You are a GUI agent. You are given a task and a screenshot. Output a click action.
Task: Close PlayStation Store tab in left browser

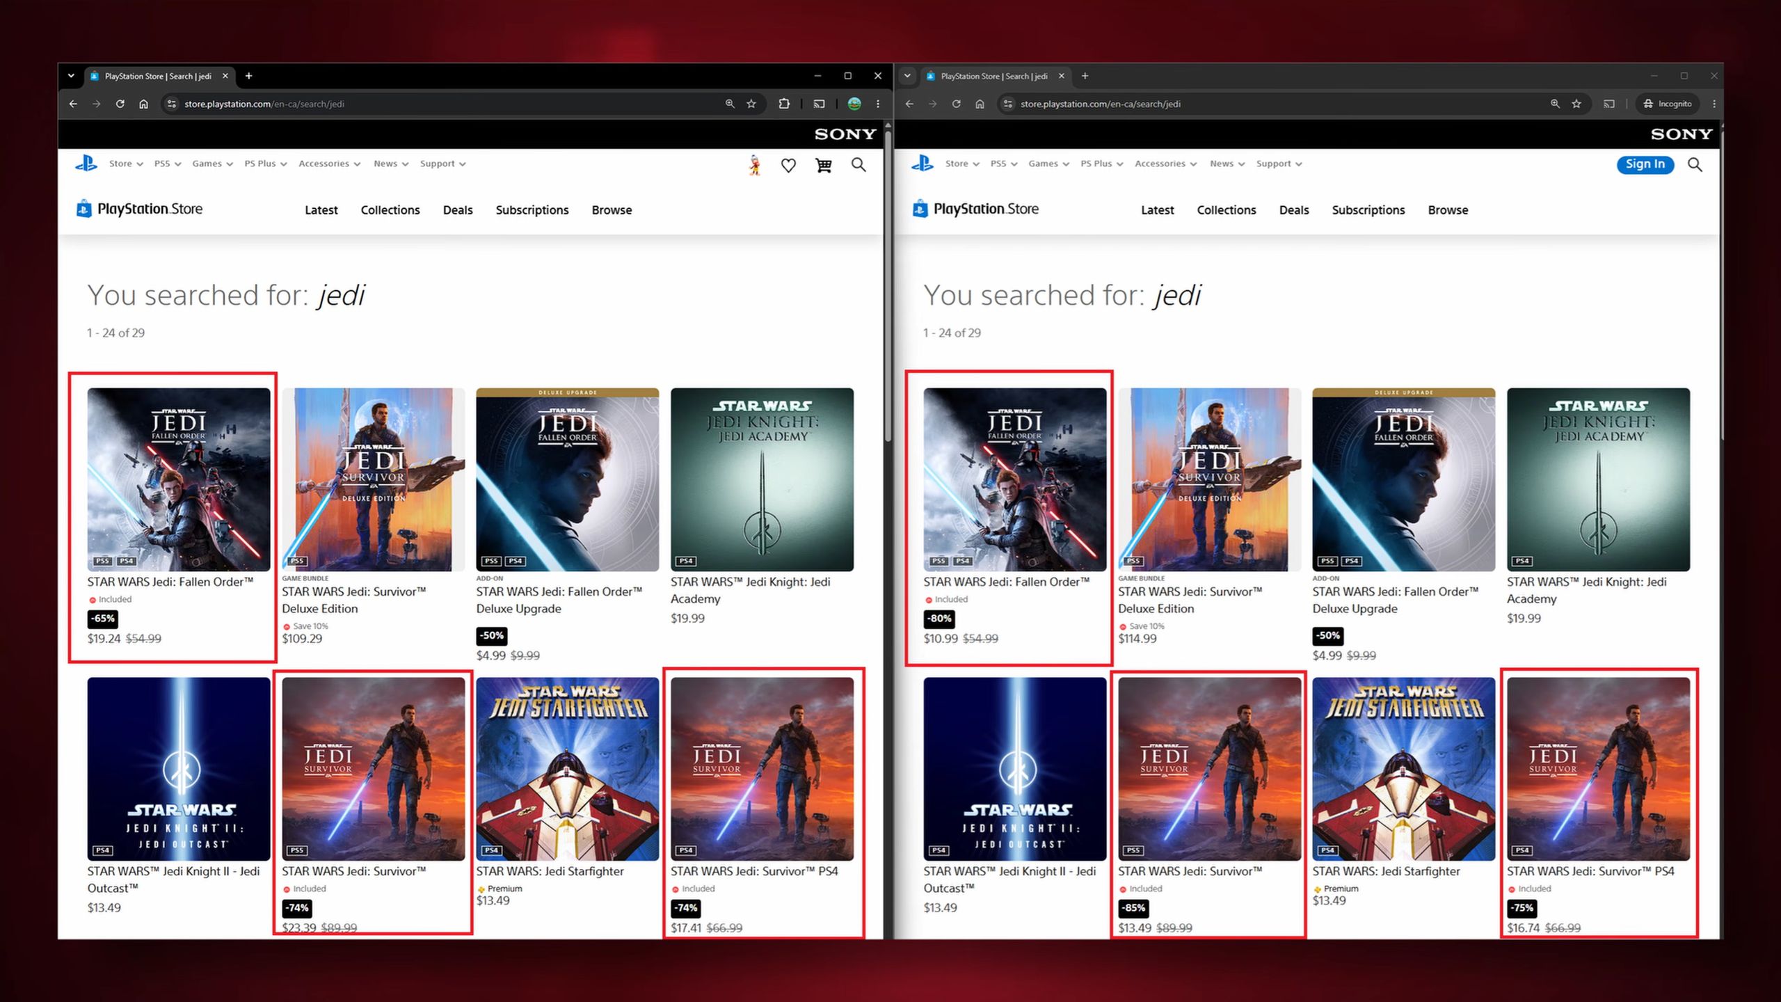tap(225, 76)
